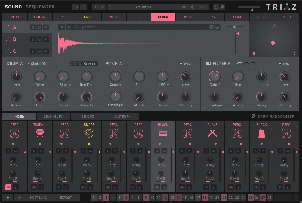Enable Sync in Filter A section
The height and width of the screenshot is (203, 302).
coord(280,63)
